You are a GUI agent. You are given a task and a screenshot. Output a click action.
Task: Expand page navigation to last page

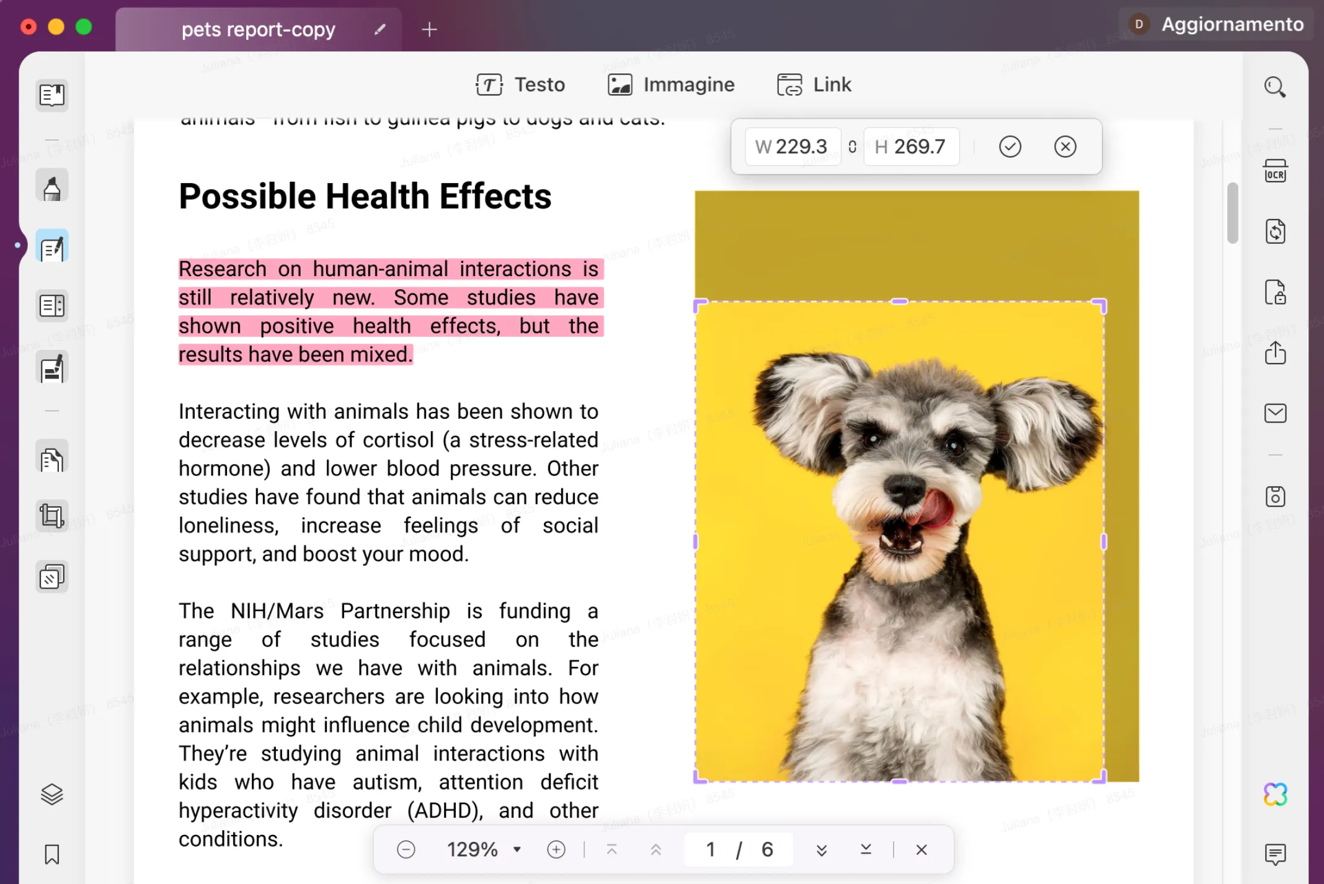click(x=868, y=849)
